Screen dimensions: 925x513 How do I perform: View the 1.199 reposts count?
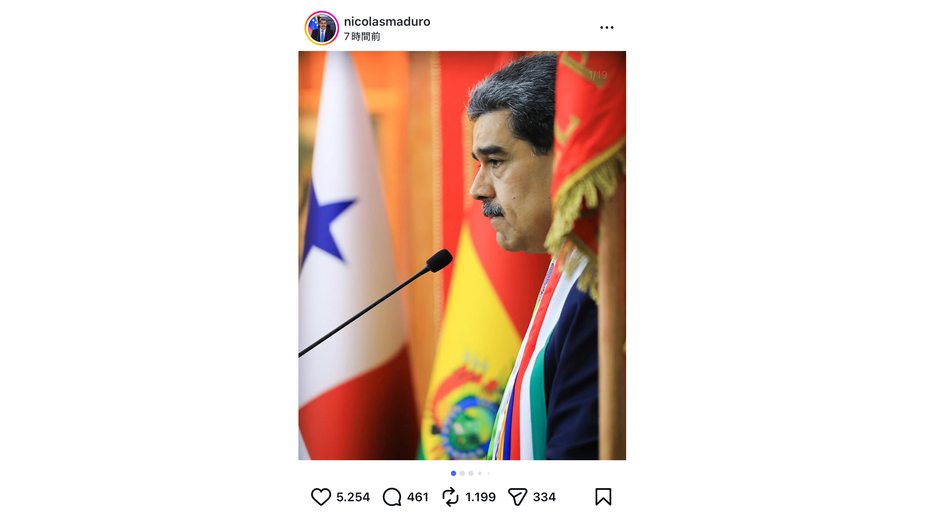(481, 497)
